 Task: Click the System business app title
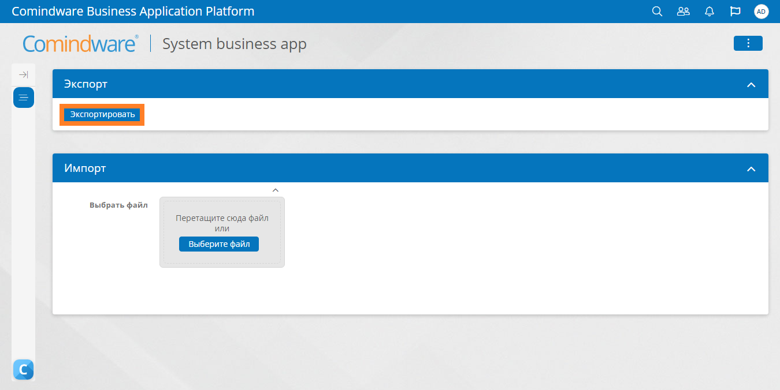coord(235,44)
